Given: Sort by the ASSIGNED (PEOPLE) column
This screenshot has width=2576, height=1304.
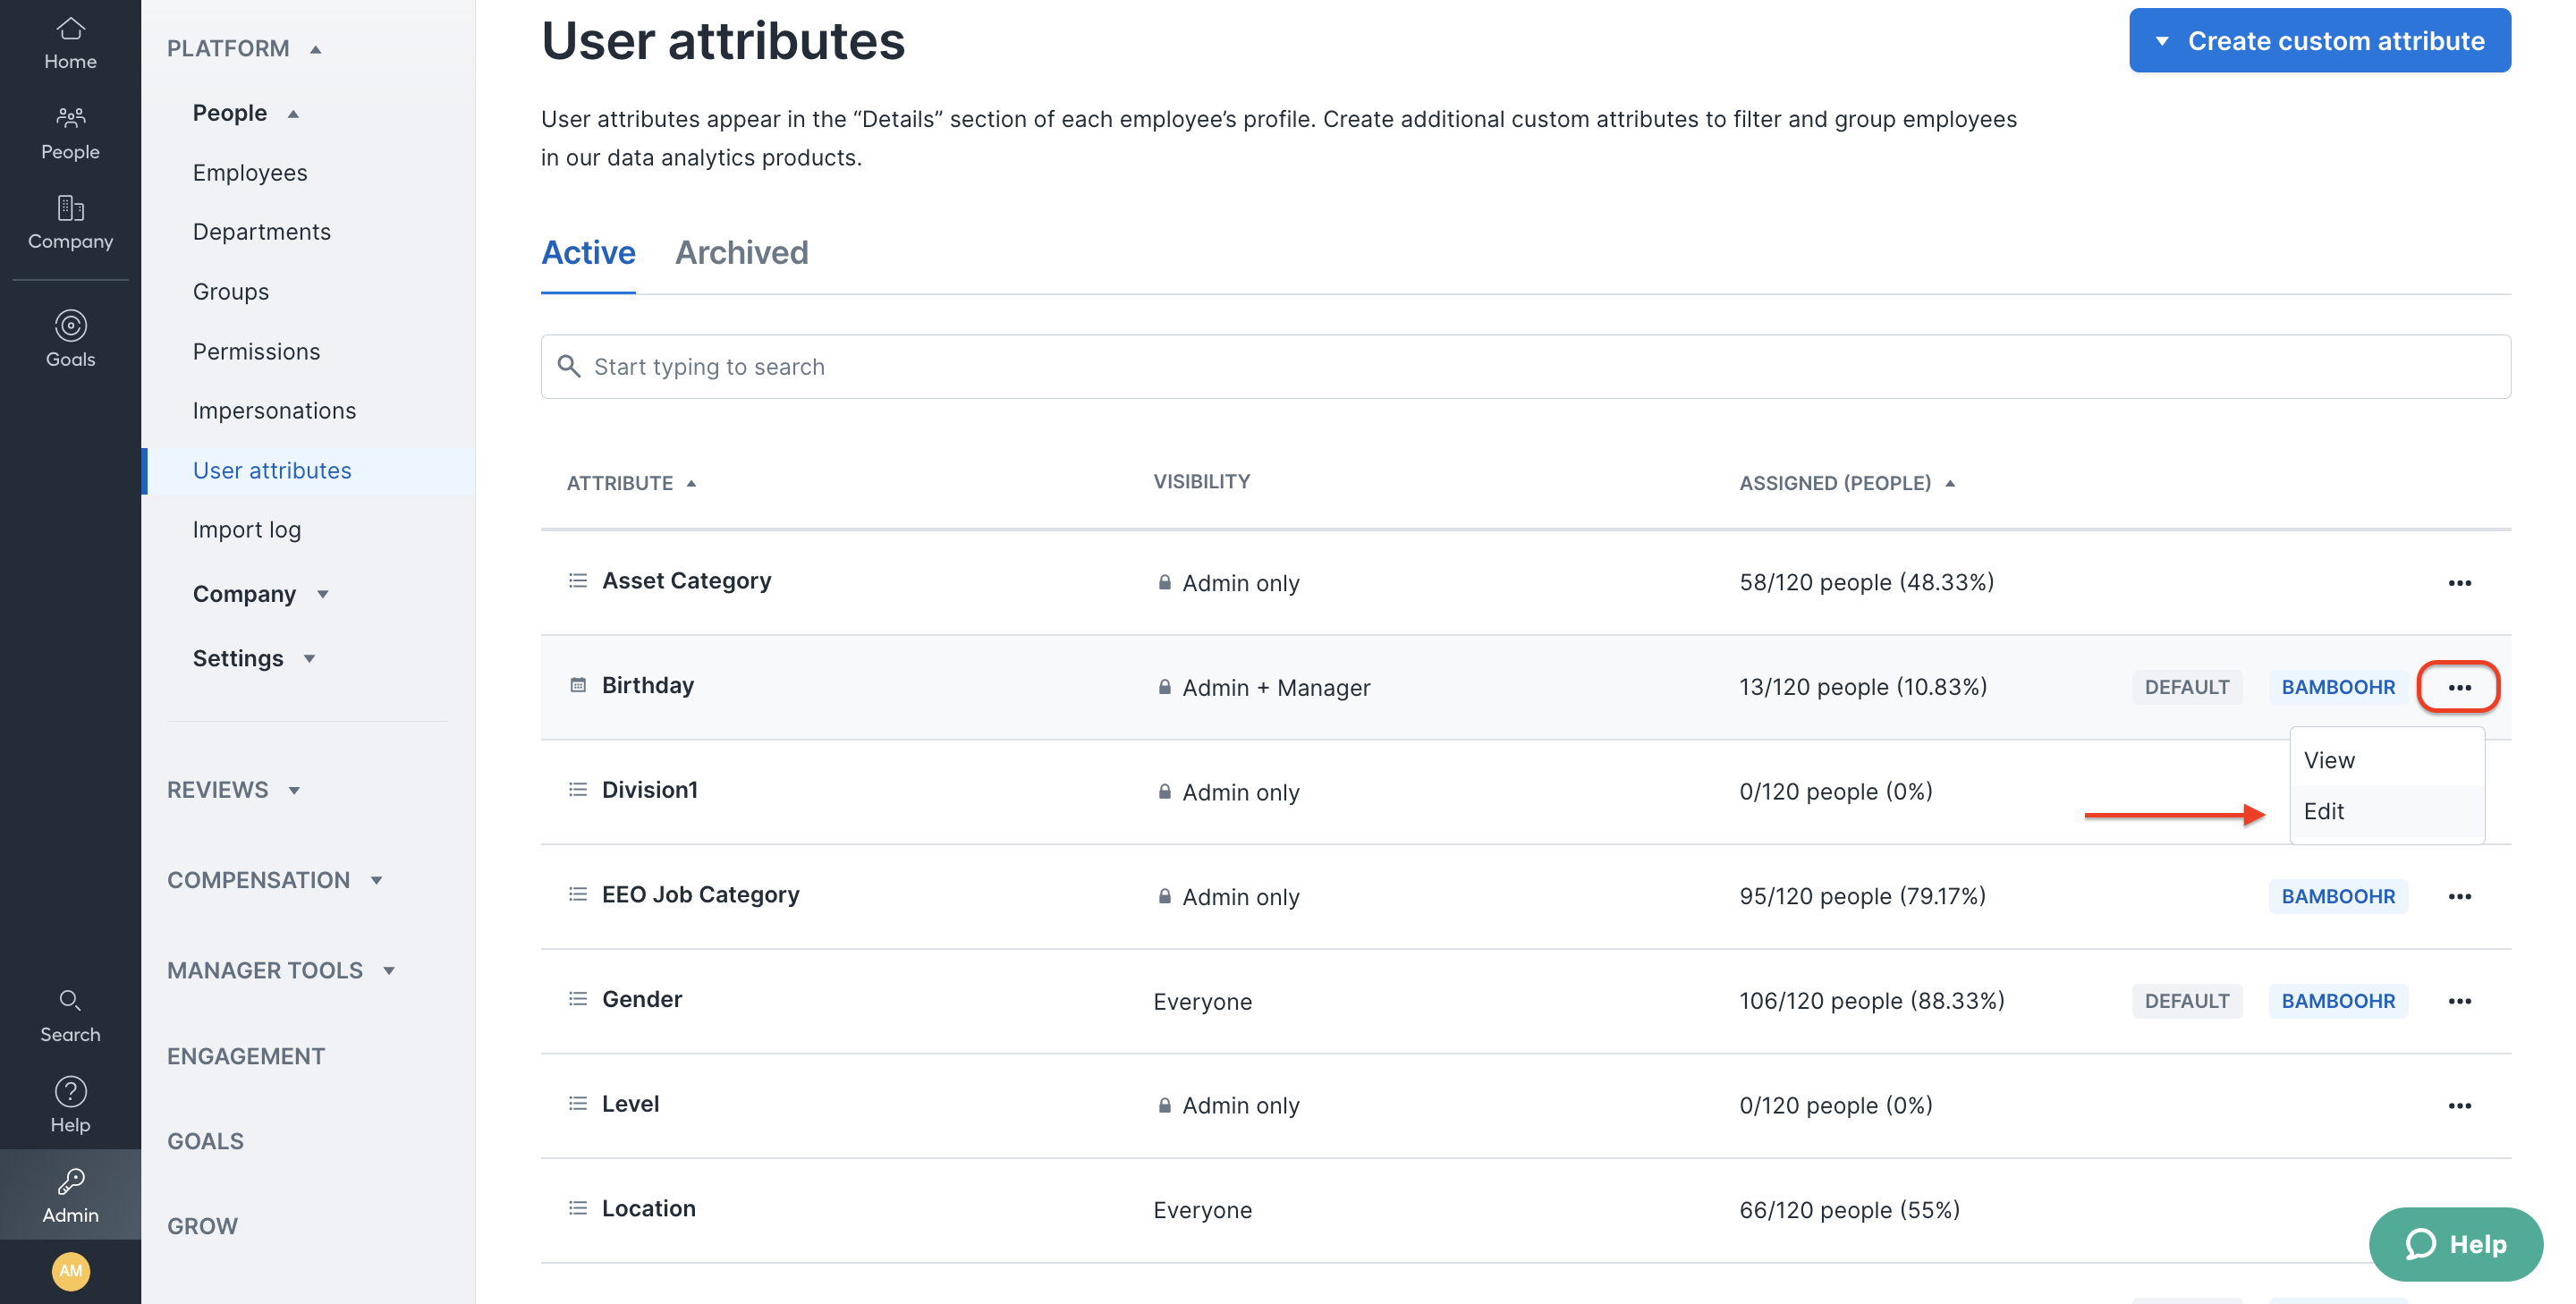Looking at the screenshot, I should (1846, 483).
